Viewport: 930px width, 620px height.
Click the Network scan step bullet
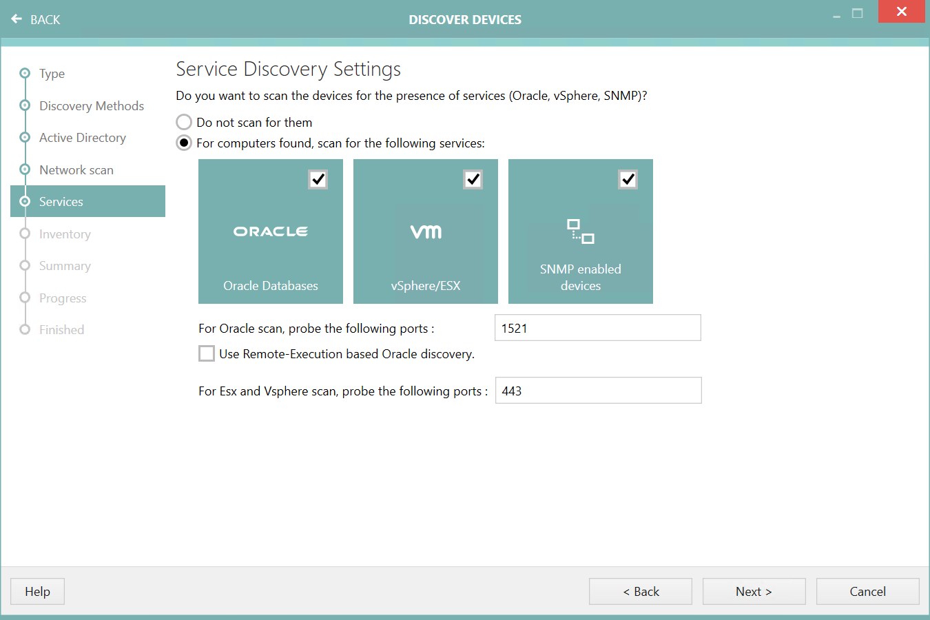tap(25, 169)
